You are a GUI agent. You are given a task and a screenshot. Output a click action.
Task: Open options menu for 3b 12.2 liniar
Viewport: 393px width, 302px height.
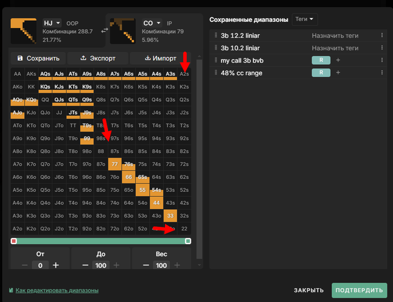pos(382,35)
